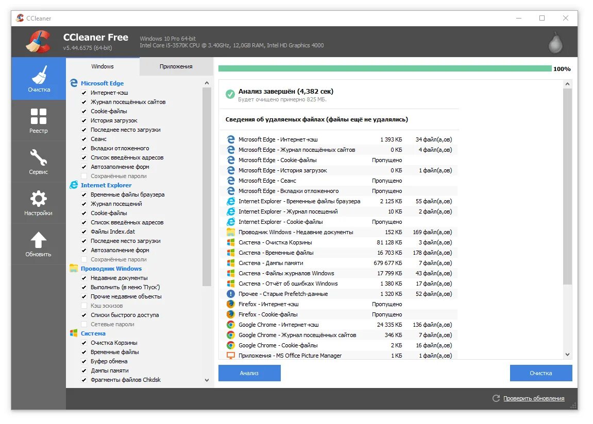
Task: Uncheck Edge Журнал посещённых сайтов checkbox
Action: coord(84,102)
